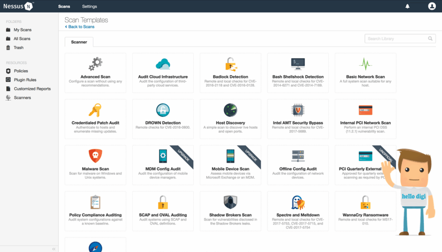The height and width of the screenshot is (252, 442).
Task: Click the Host Discovery radar icon
Action: (x=230, y=110)
